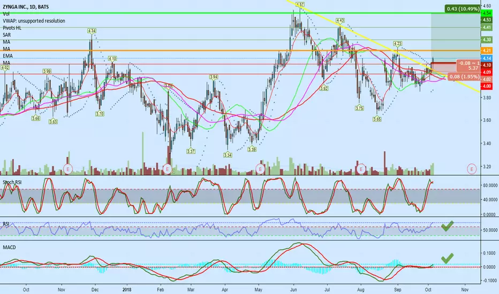Click the 0.1000 level on MACD scale
499x294 pixels.
pos(489,253)
